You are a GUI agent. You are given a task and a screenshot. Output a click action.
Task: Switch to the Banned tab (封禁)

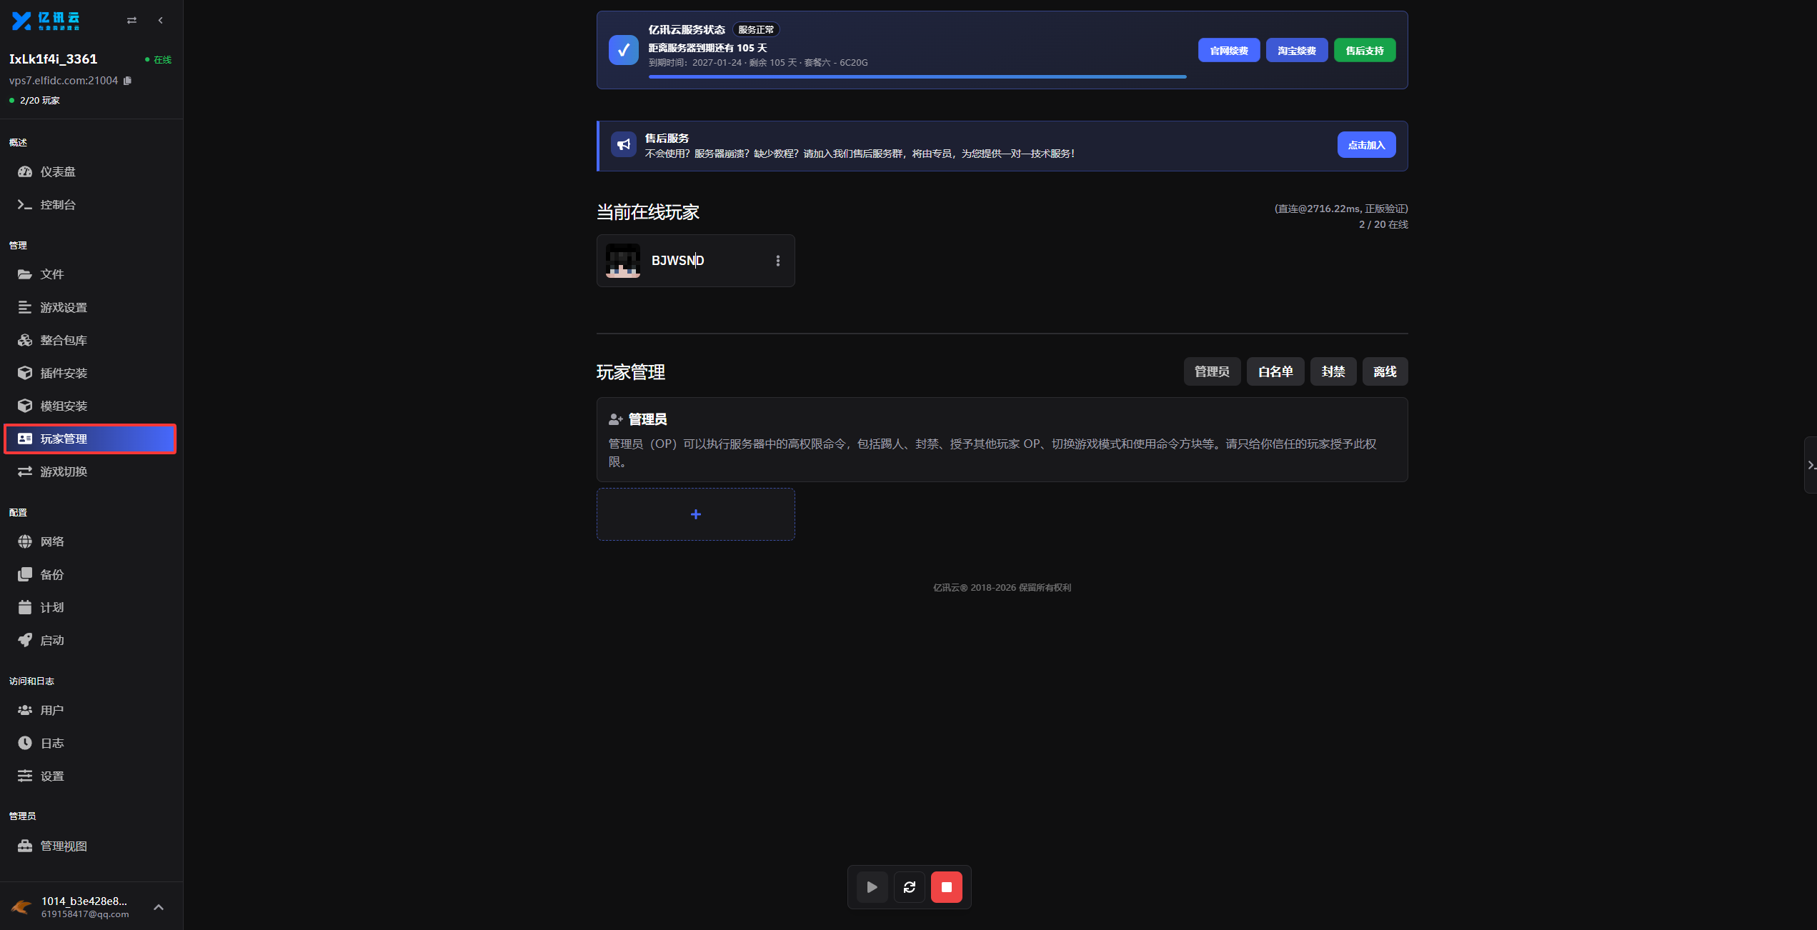(x=1333, y=371)
